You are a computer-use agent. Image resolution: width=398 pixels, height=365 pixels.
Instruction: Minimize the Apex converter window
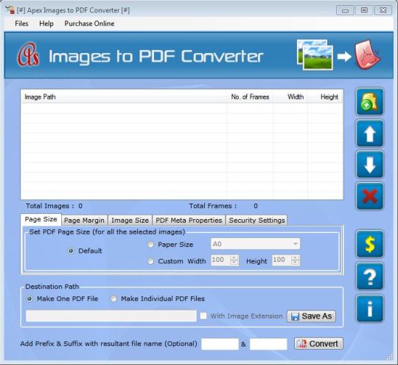pyautogui.click(x=345, y=10)
